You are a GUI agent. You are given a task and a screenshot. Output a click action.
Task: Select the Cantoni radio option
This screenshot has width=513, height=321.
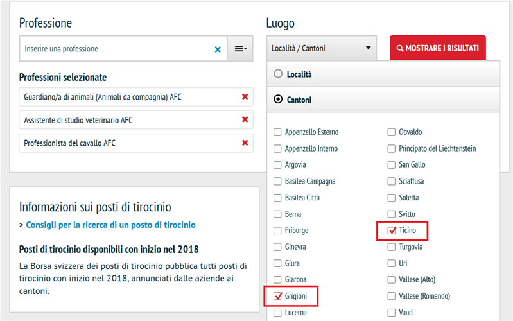(278, 100)
